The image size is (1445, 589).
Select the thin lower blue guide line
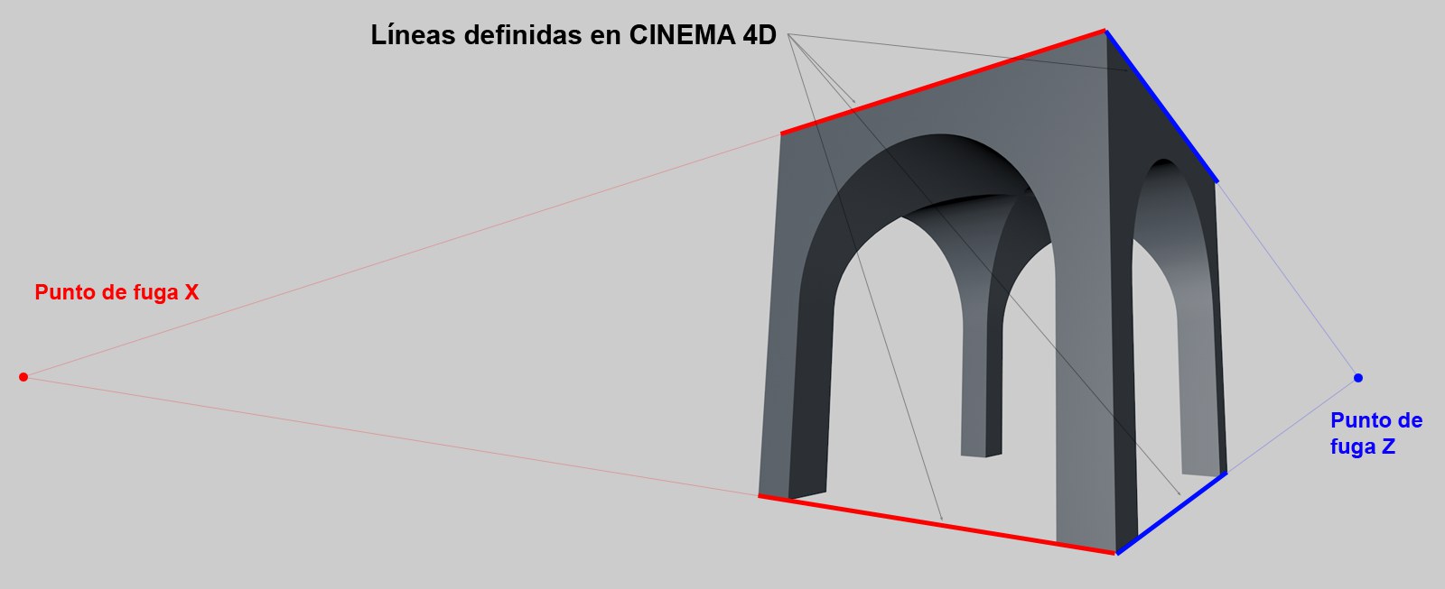[x=1291, y=426]
